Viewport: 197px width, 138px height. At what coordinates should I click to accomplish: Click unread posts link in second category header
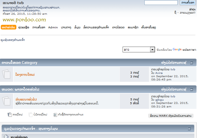pyautogui.click(x=174, y=89)
